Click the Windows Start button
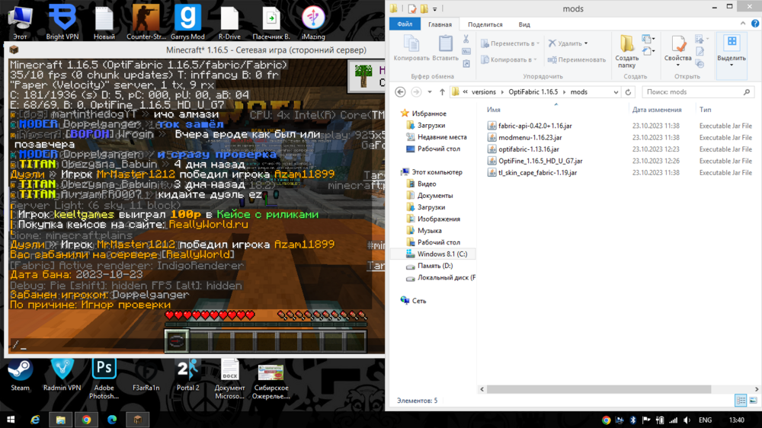 coord(10,420)
